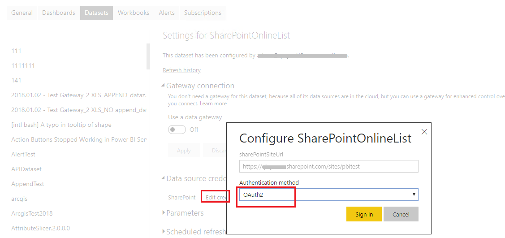Open the Workbooks tab
Screen dimensions: 505x238
(134, 13)
